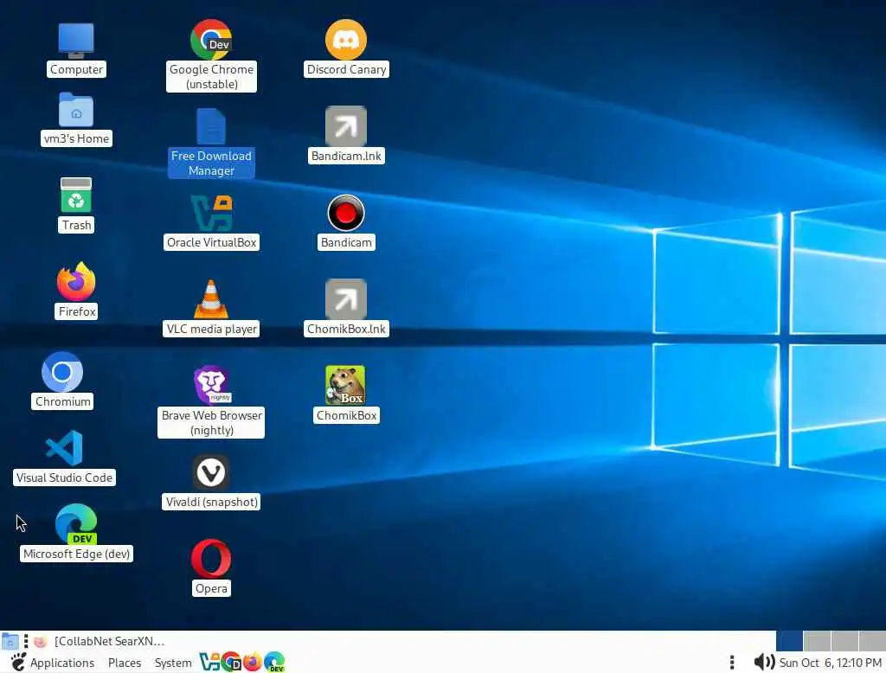Image resolution: width=886 pixels, height=673 pixels.
Task: Select the ChomikBox.lnk shortcut icon
Action: 346,299
